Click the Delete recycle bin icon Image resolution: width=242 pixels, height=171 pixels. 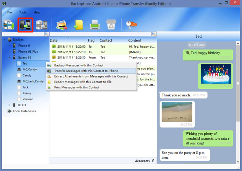click(x=111, y=25)
